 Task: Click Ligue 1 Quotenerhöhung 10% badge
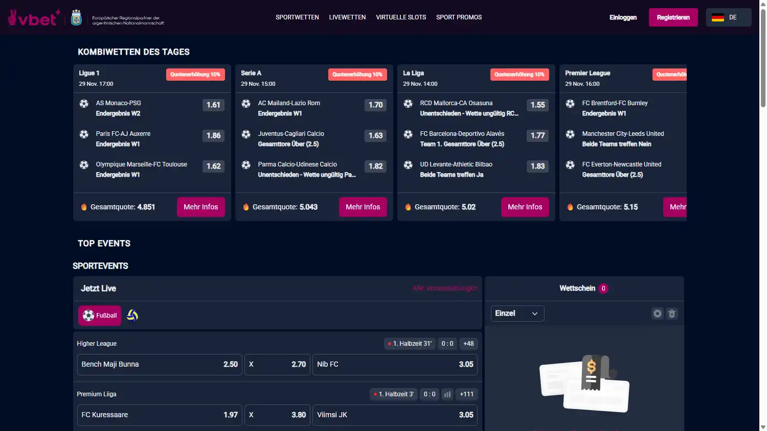[x=195, y=75]
